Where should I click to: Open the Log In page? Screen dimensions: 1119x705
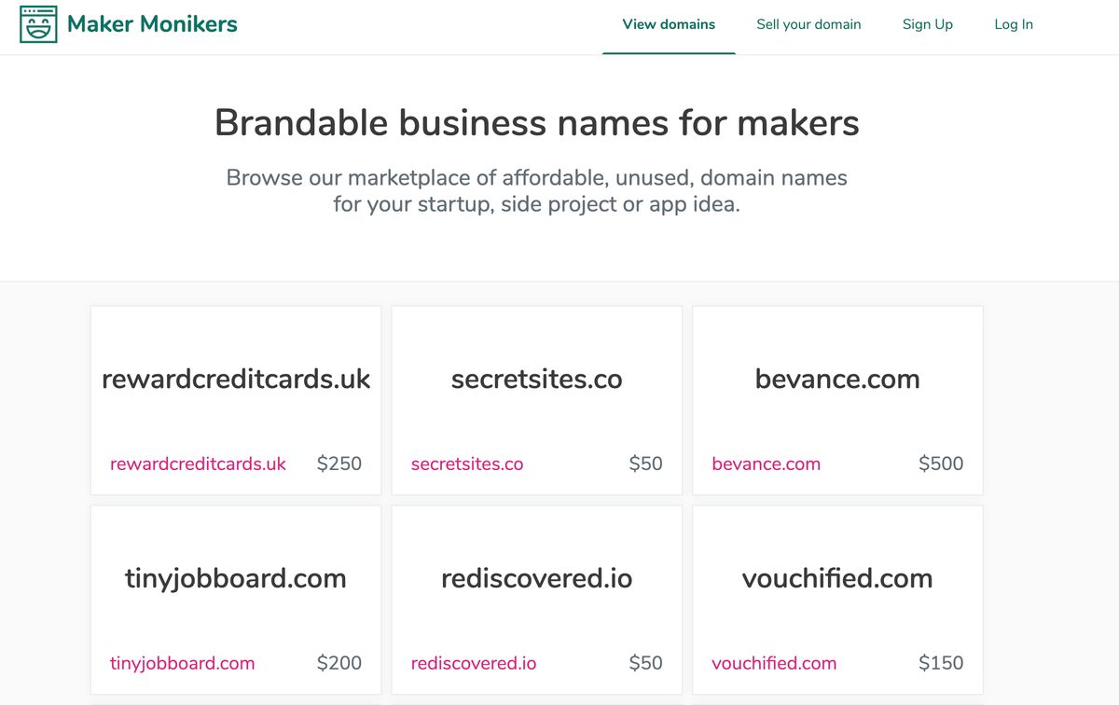[1014, 24]
